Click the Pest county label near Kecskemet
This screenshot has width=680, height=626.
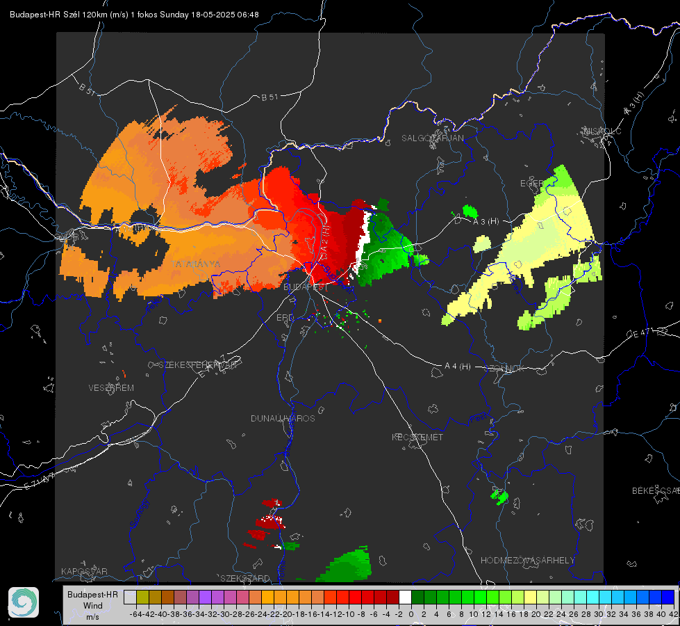[478, 418]
